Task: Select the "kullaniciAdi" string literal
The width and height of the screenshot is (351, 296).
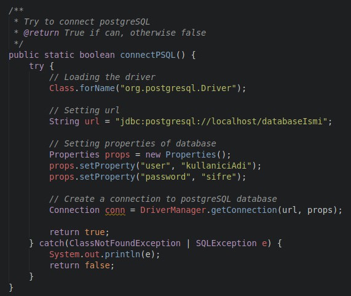Action: [x=216, y=166]
